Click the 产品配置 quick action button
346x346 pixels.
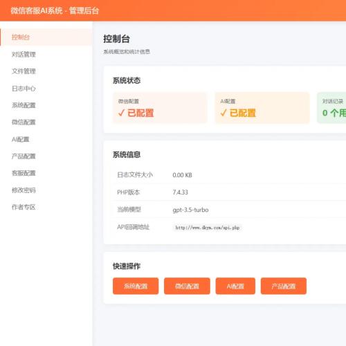[x=284, y=286]
